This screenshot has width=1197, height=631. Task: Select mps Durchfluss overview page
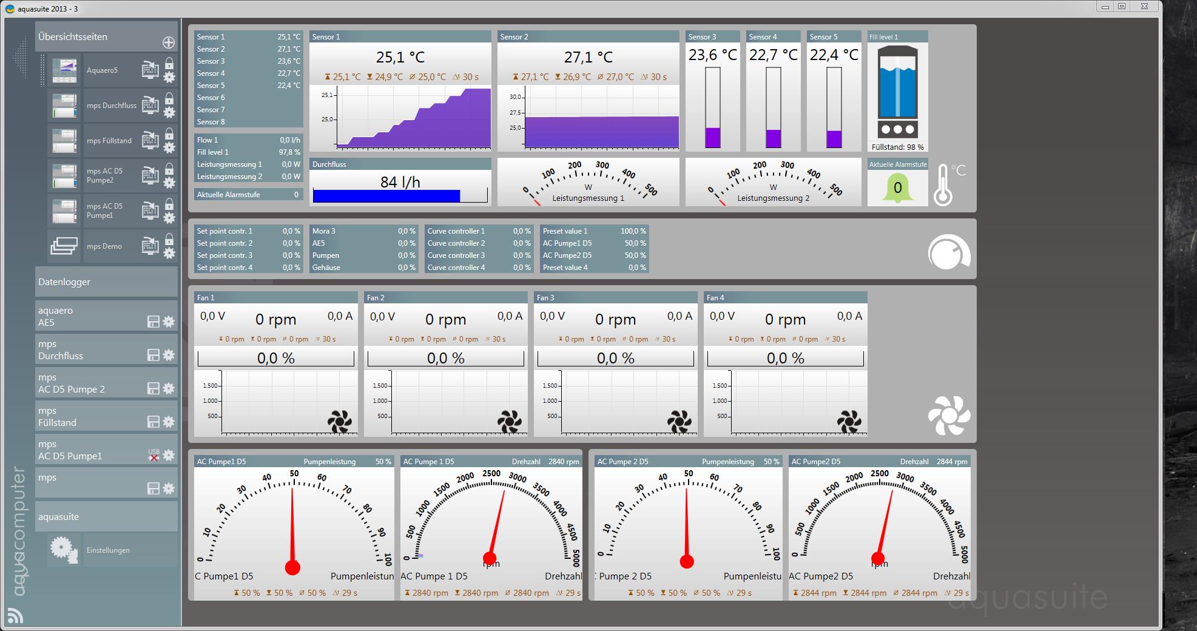(x=111, y=106)
